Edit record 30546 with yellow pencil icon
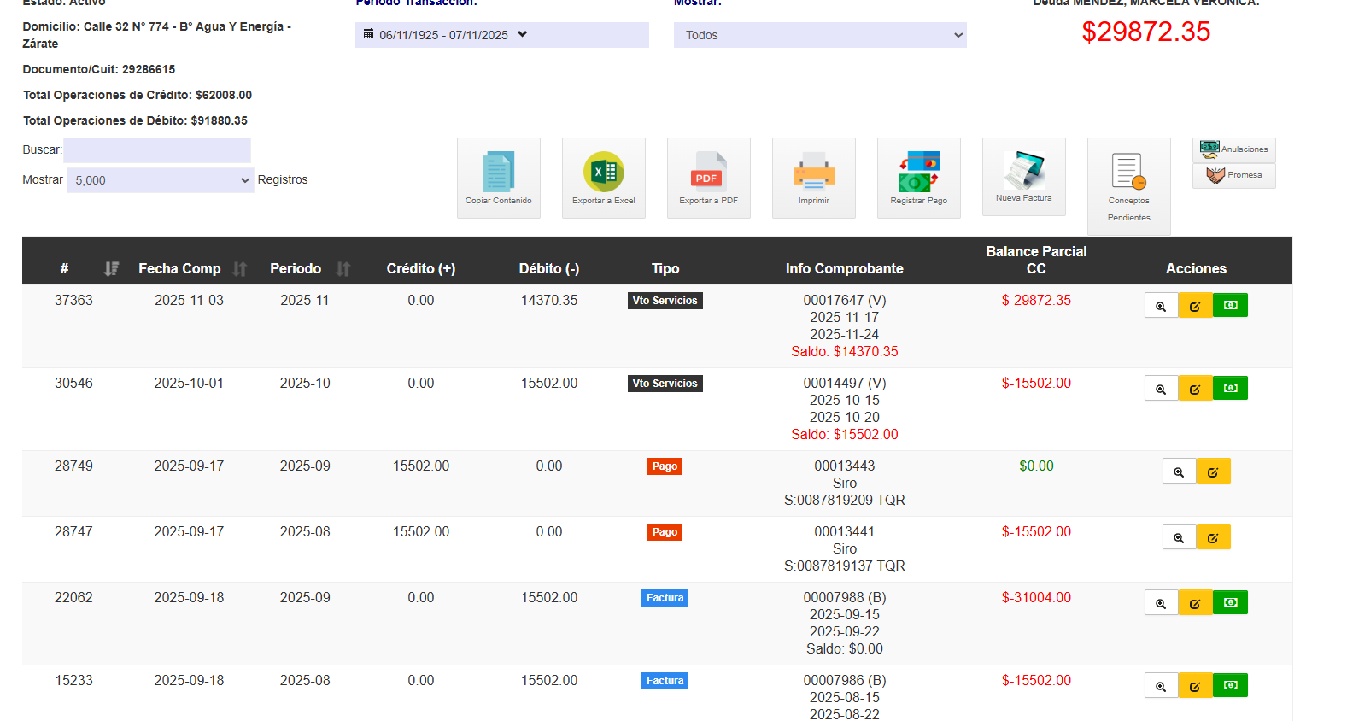Viewport: 1347px width, 721px height. click(x=1195, y=389)
